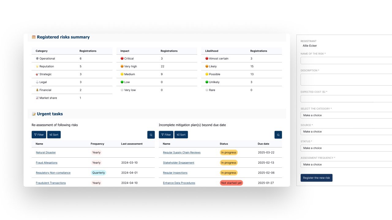Screen dimensions: 392x220
Task: Click Not started yet status badge
Action: tap(232, 183)
